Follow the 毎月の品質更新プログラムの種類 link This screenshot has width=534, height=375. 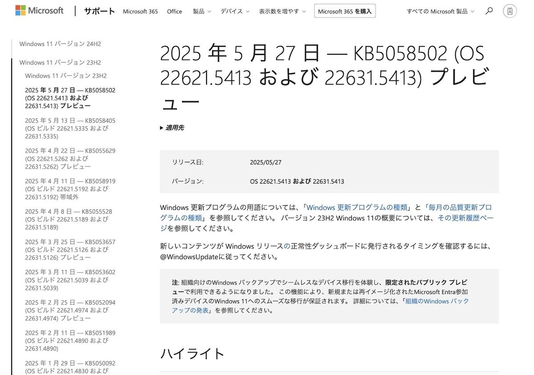pos(326,213)
